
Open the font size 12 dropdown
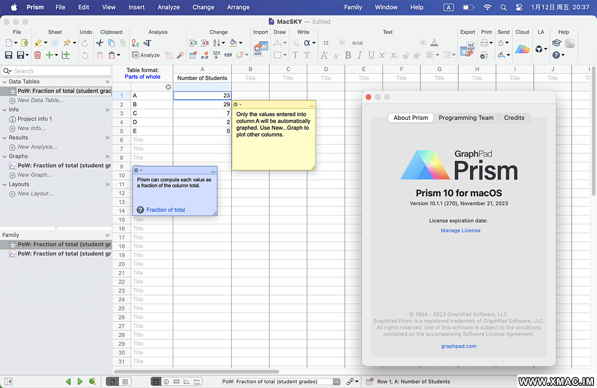[342, 43]
